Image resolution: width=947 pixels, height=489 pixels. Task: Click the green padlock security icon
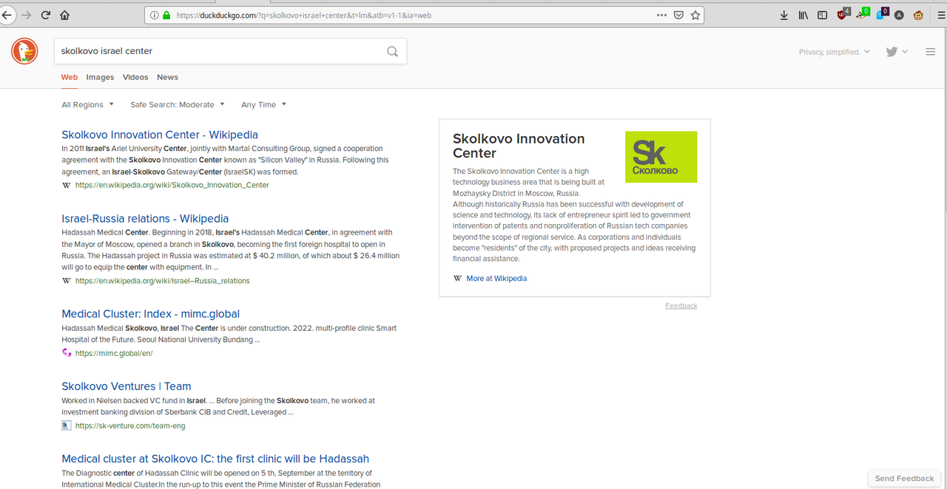(166, 15)
